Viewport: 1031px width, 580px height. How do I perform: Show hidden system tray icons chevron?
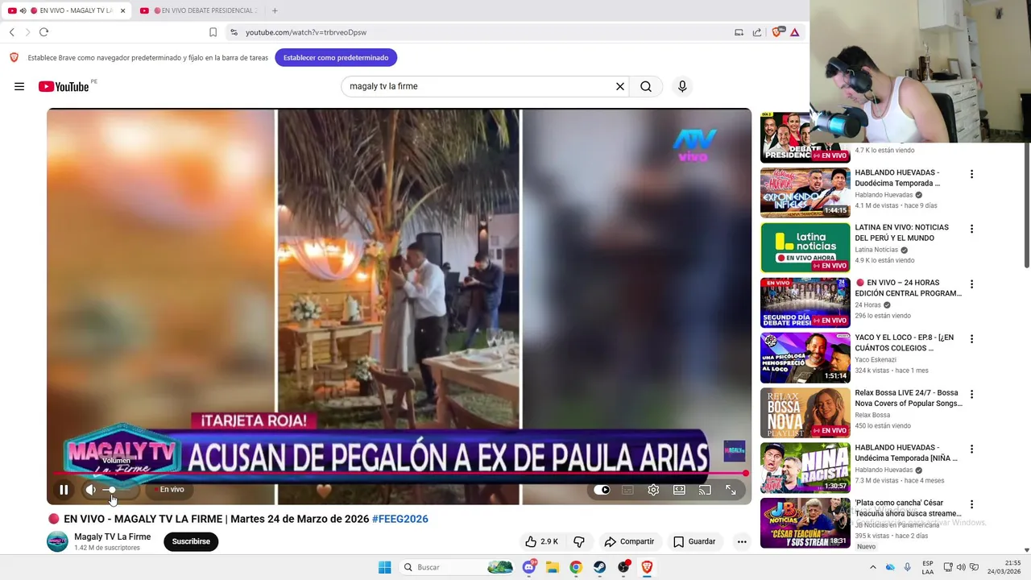(873, 567)
